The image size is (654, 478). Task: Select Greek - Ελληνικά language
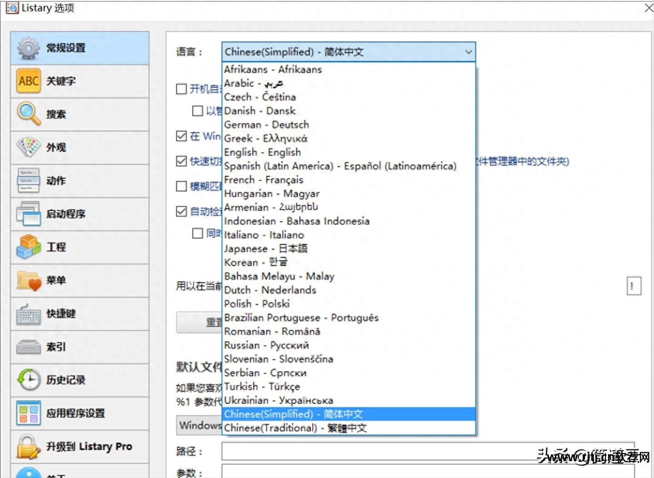click(x=349, y=138)
